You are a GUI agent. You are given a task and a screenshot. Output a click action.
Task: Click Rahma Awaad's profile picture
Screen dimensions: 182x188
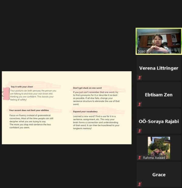(x=159, y=147)
